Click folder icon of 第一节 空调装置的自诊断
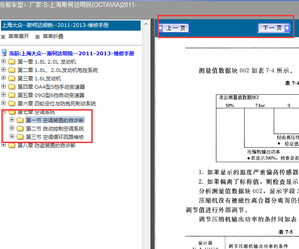This screenshot has height=249, width=299. tap(20, 120)
